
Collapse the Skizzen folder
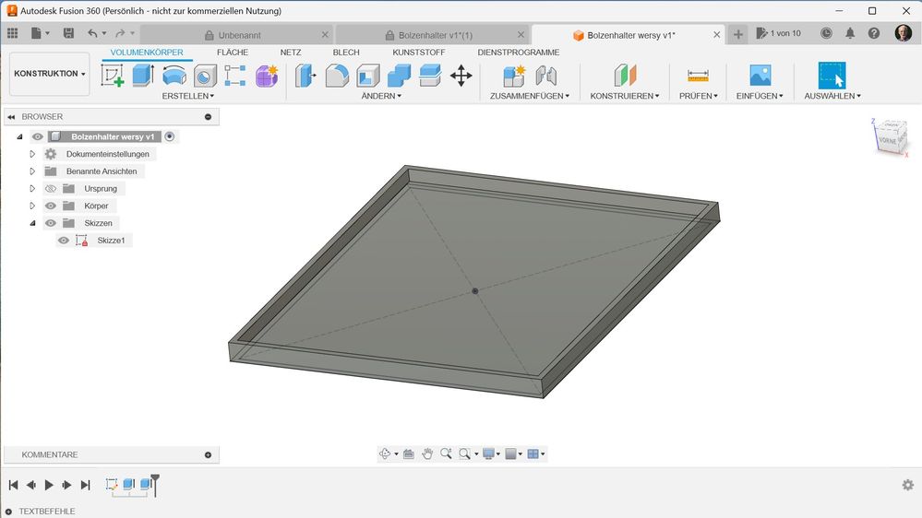pyautogui.click(x=32, y=223)
